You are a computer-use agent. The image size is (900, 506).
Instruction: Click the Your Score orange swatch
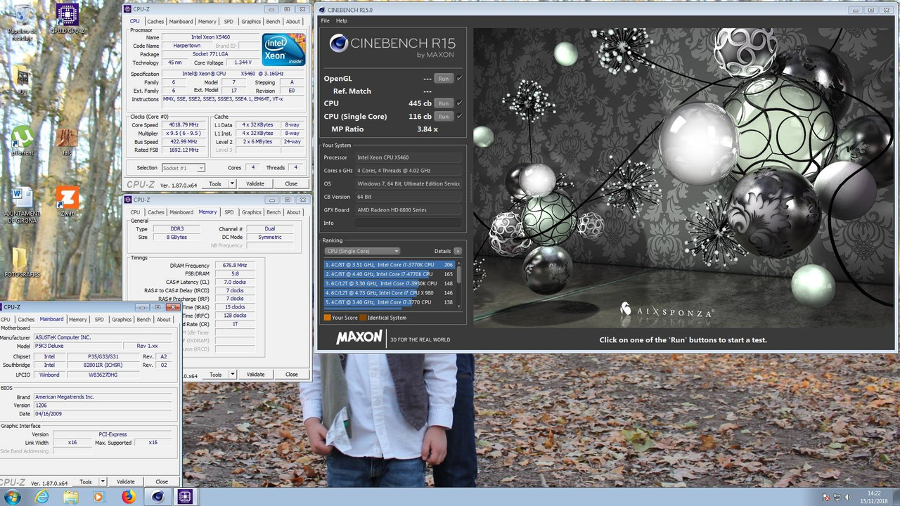tap(327, 318)
